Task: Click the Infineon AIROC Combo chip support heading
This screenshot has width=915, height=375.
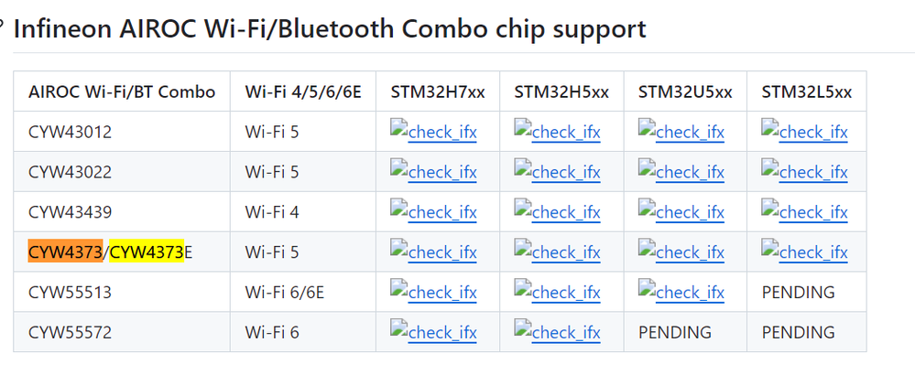Action: pyautogui.click(x=330, y=28)
